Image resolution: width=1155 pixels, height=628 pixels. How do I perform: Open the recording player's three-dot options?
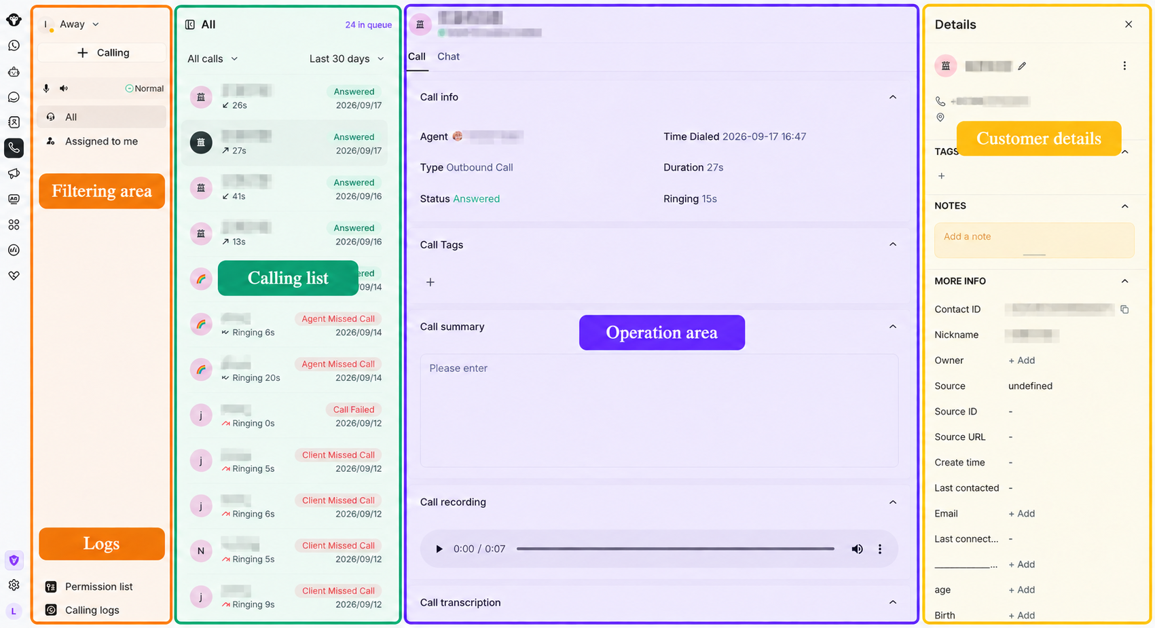click(x=880, y=549)
